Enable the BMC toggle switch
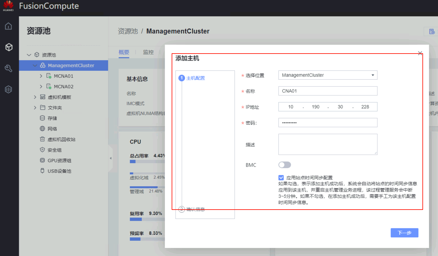Image resolution: width=438 pixels, height=256 pixels. coord(284,165)
